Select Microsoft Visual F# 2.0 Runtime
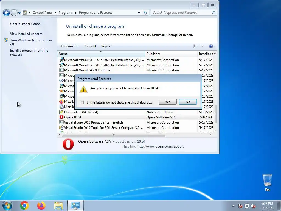Screen dimensions: 281x211 click(136, 70)
